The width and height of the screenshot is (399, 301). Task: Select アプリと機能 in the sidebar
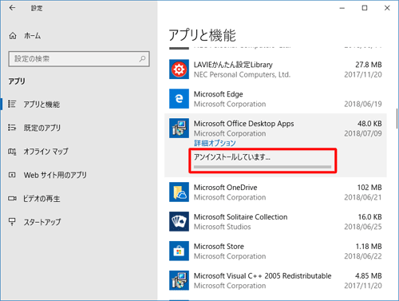pyautogui.click(x=41, y=105)
